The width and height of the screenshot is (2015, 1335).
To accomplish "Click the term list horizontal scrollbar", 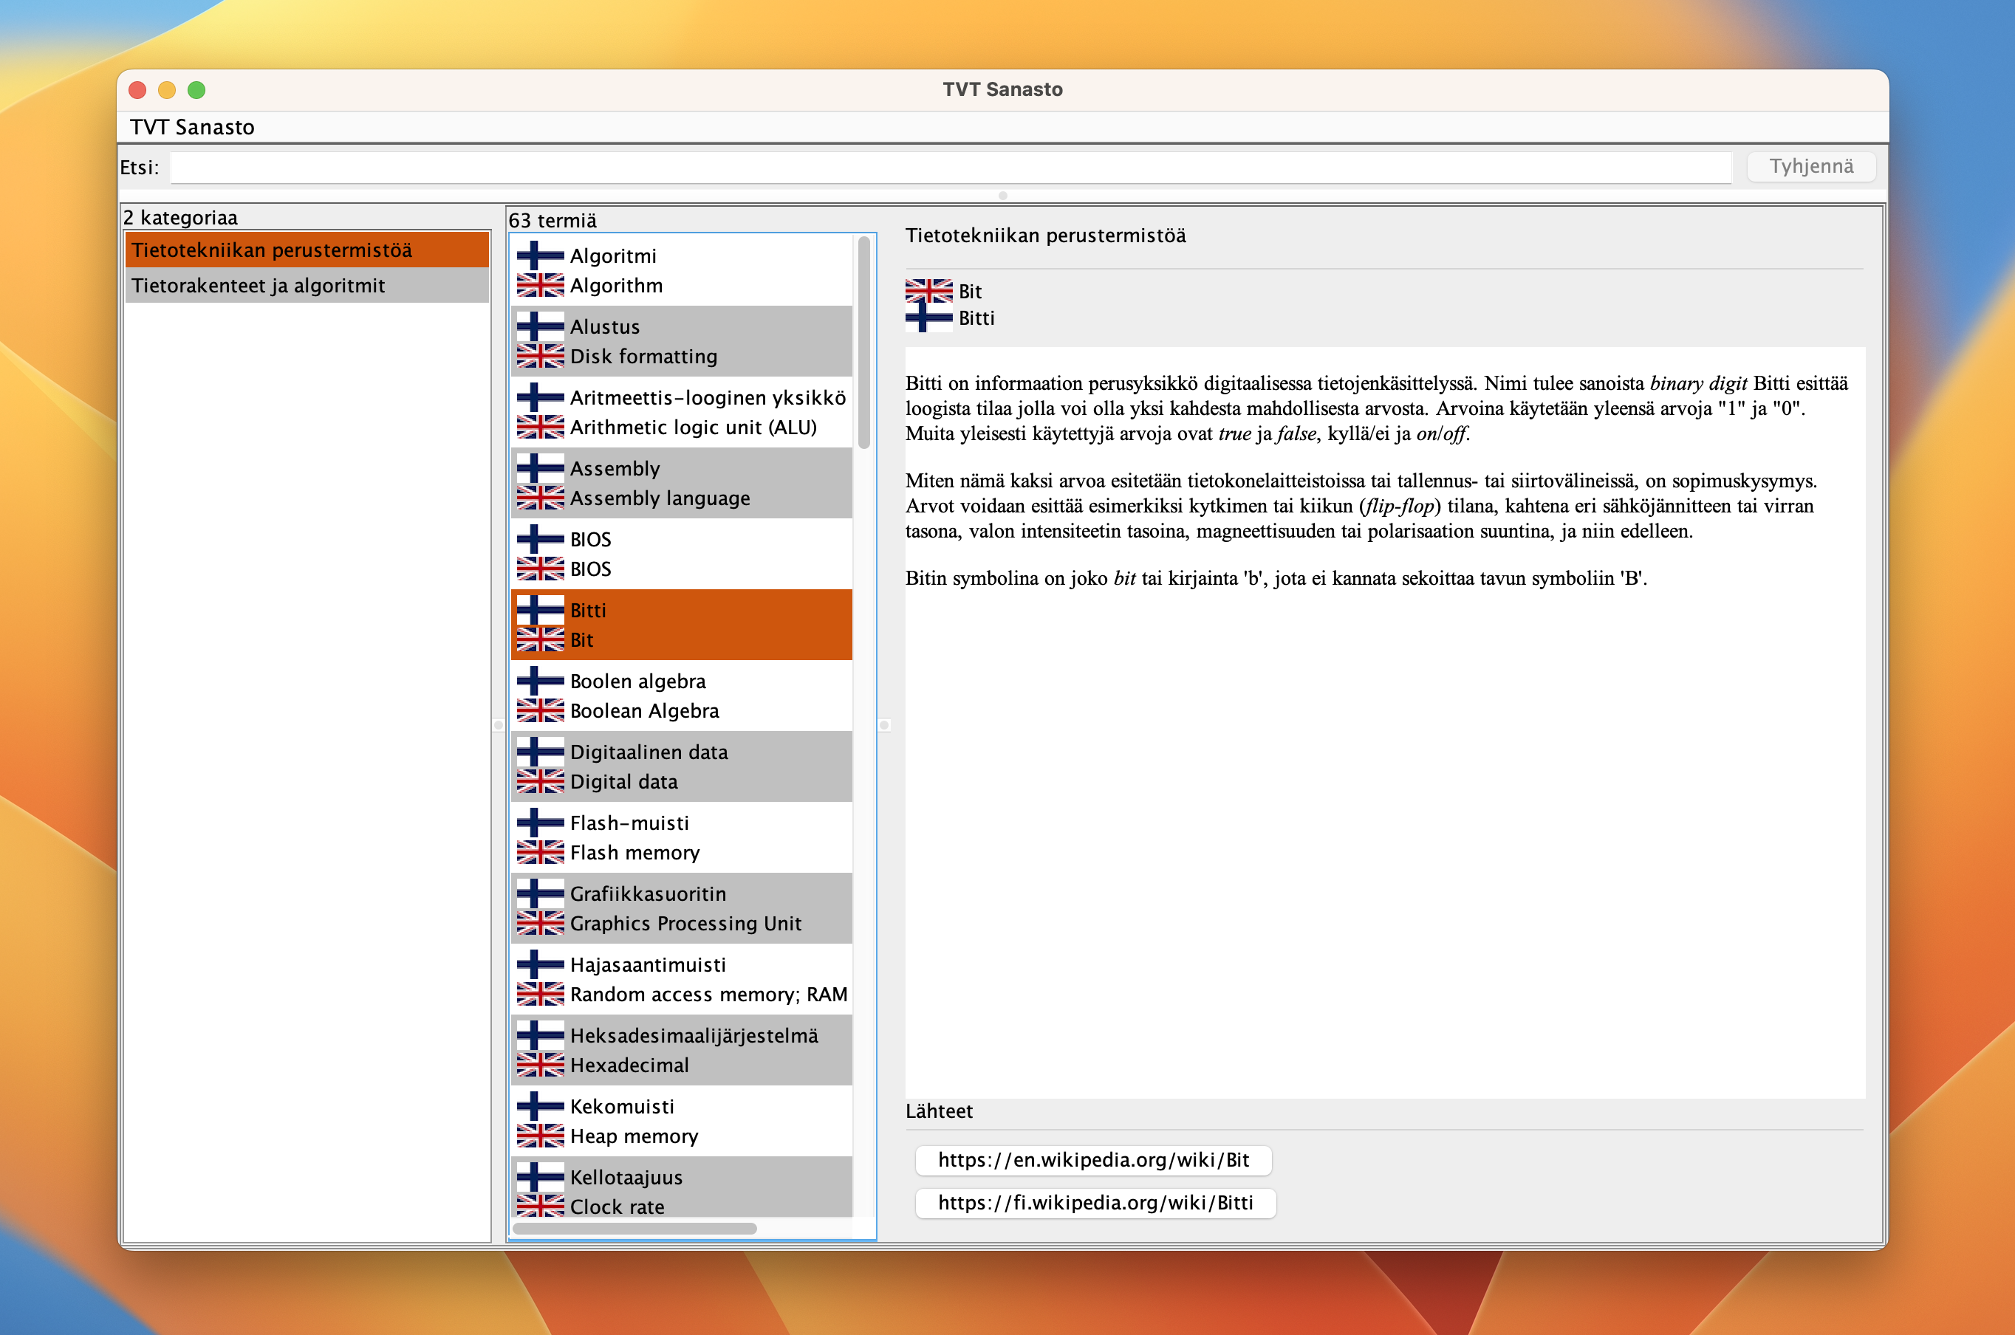I will tap(634, 1228).
